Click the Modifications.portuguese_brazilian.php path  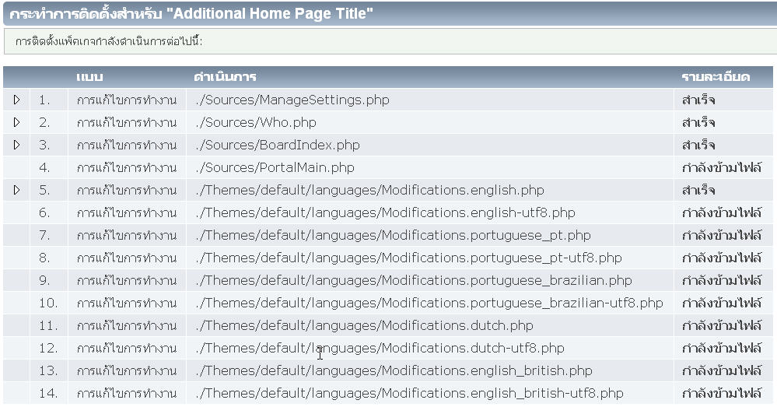click(x=414, y=280)
